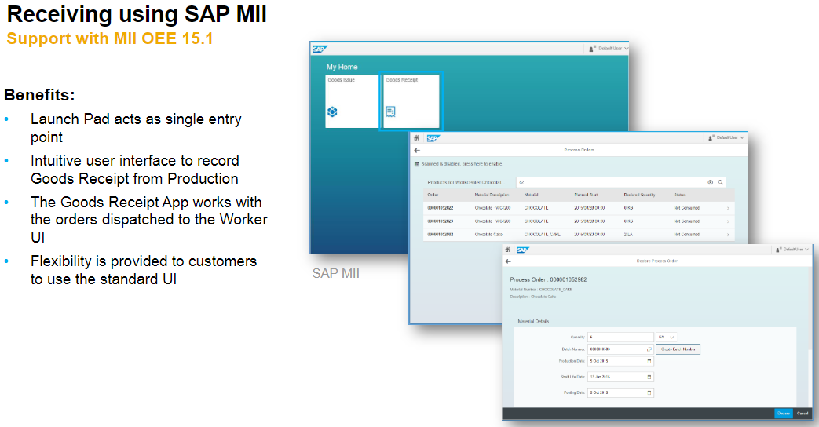Viewport: 819px width, 427px height.
Task: Open Default User menu in Declare Process Order window
Action: pos(792,250)
